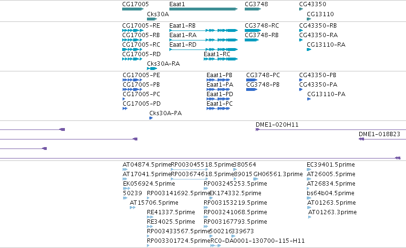The width and height of the screenshot is (406, 248).
Task: Select transcript CG43350-RA
Action: pos(301,40)
